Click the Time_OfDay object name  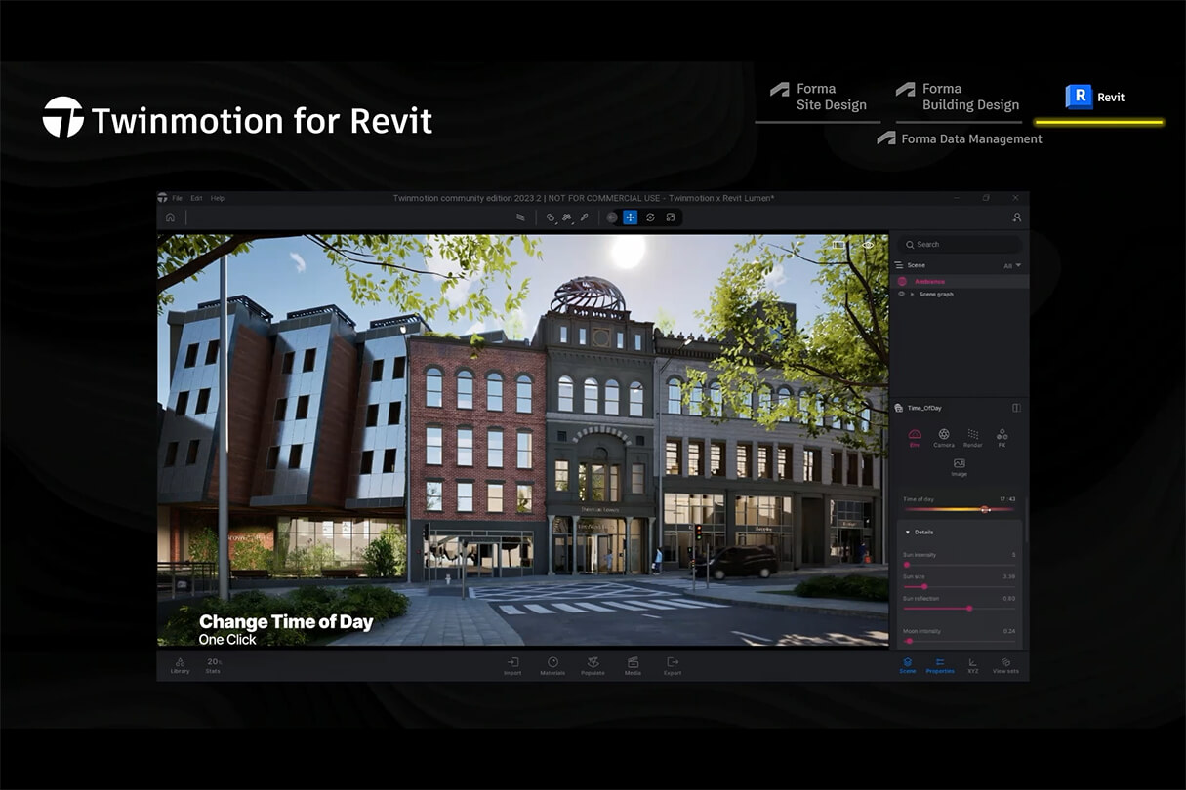924,408
